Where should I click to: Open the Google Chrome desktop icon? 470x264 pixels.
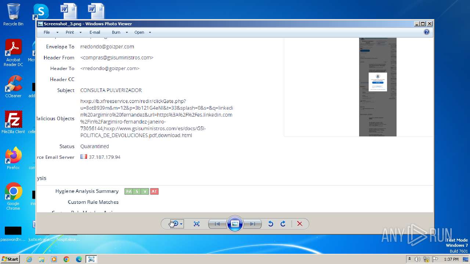click(13, 197)
